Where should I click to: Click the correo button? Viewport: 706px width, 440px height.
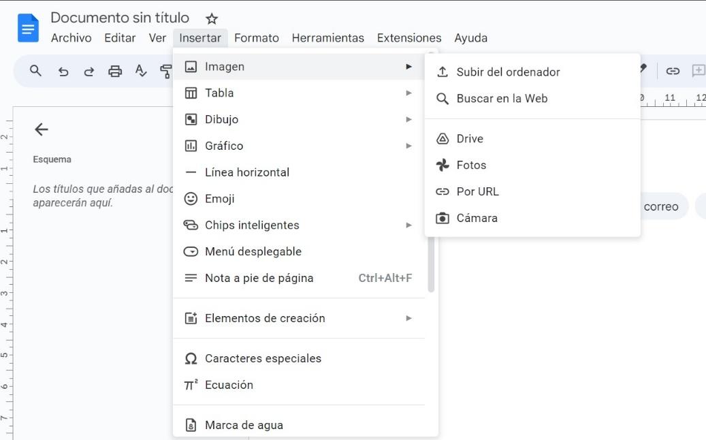[661, 206]
